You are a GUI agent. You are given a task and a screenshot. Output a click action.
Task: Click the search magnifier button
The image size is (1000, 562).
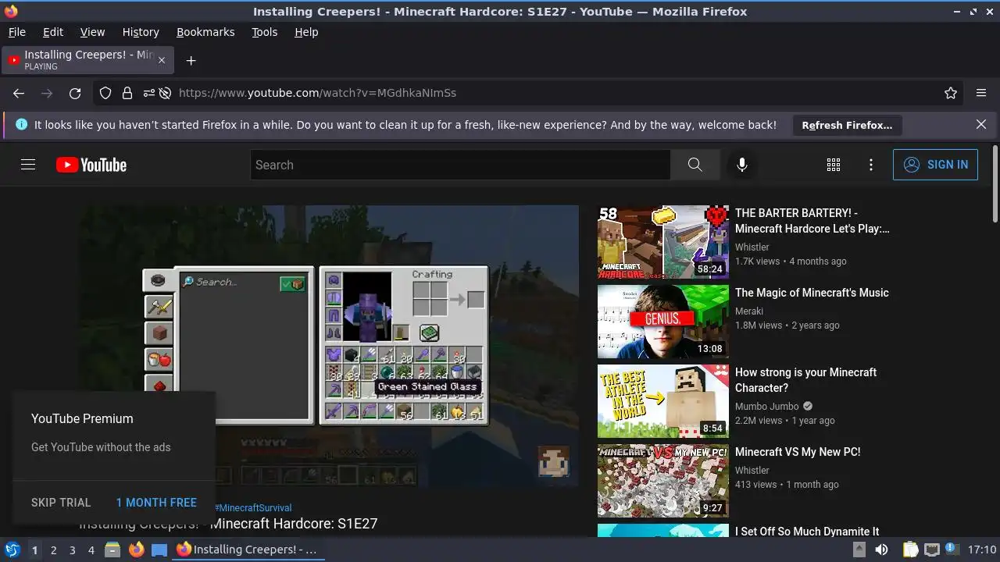point(695,165)
